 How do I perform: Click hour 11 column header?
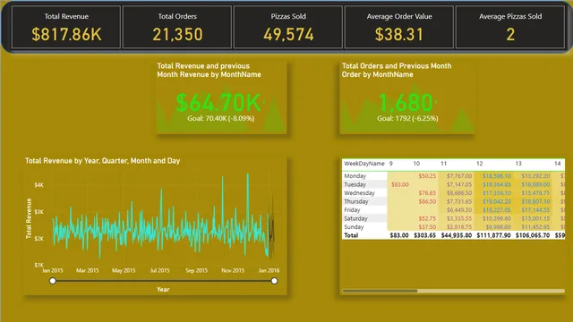444,164
